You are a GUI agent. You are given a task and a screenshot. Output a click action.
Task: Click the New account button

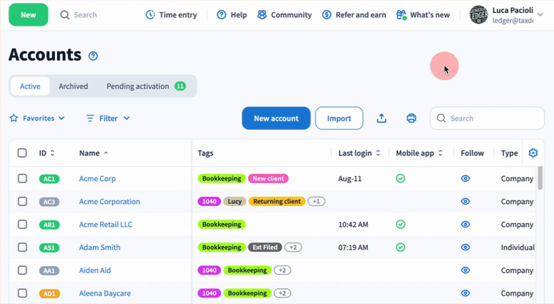tap(276, 118)
